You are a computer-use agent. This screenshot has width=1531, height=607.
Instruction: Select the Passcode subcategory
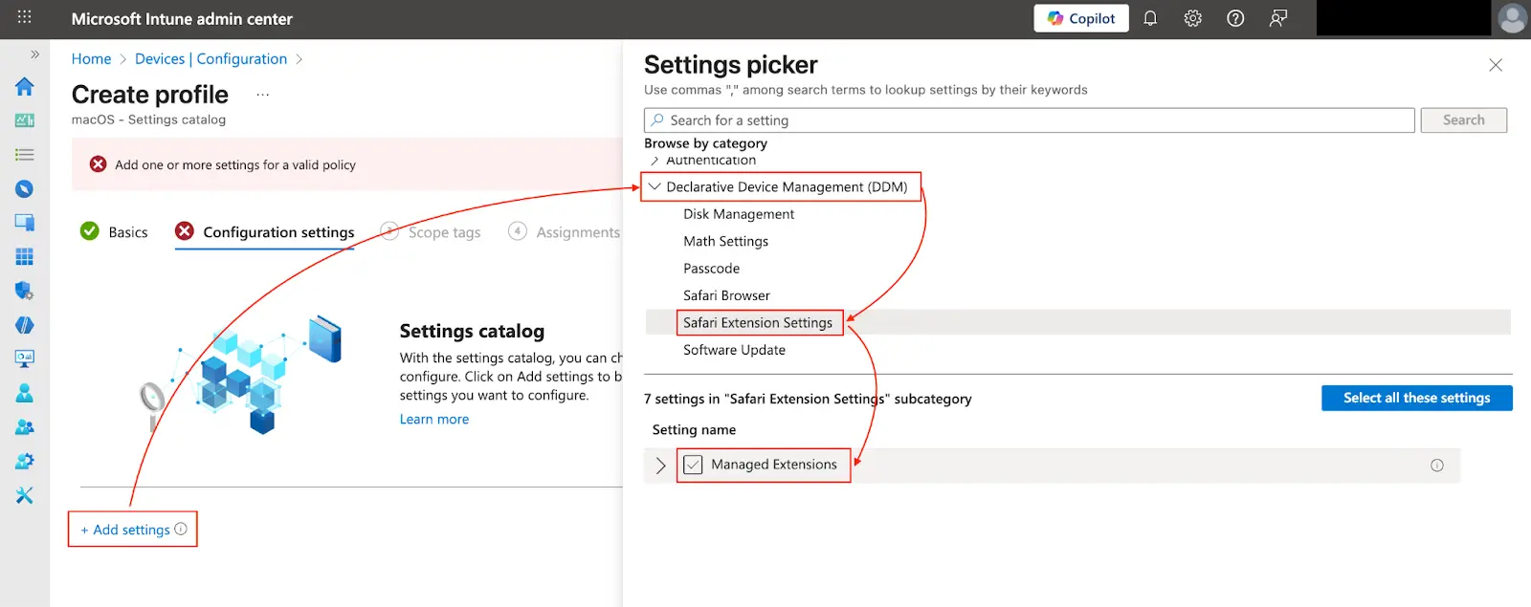tap(711, 269)
